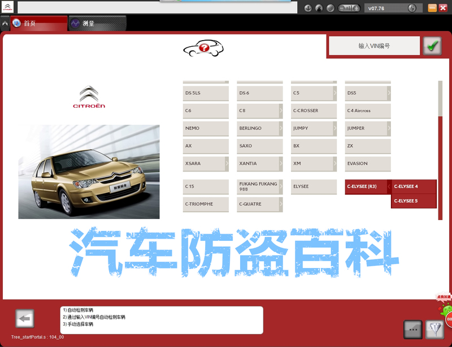
Task: Expand the JUMPER submenu arrow
Action: pos(389,128)
